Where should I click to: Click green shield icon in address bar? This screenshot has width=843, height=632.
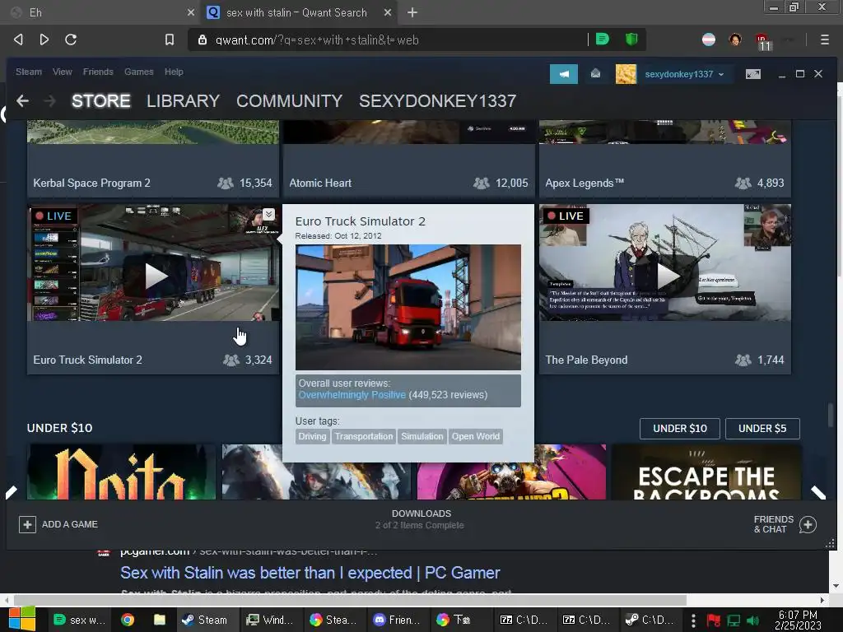point(631,39)
